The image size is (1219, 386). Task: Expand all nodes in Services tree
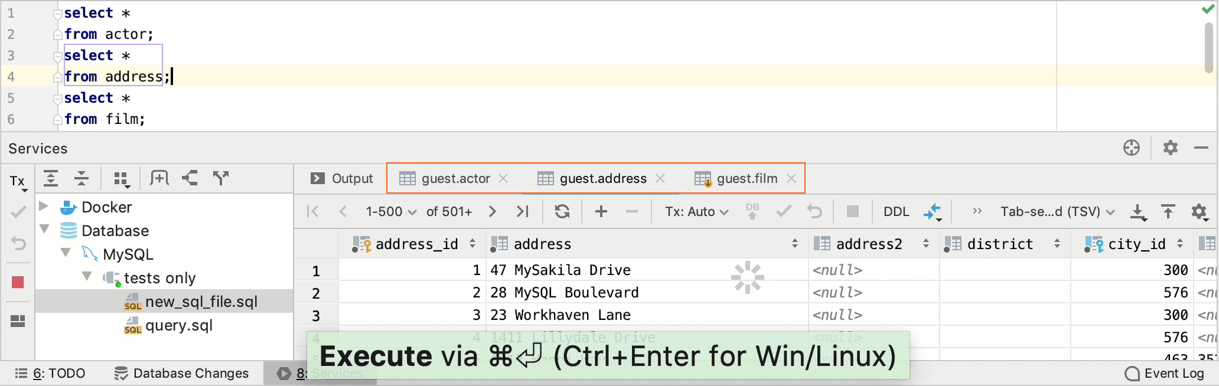[x=51, y=178]
